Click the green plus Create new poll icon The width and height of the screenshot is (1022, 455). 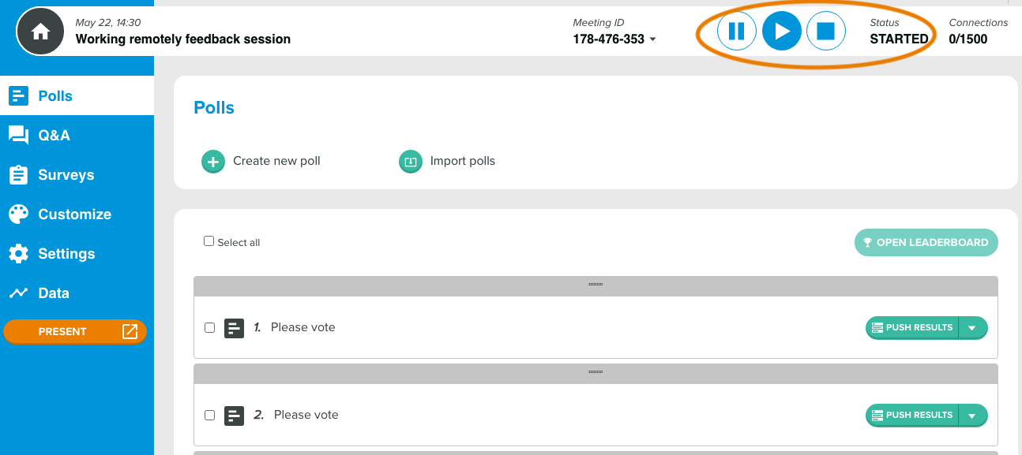(x=213, y=162)
